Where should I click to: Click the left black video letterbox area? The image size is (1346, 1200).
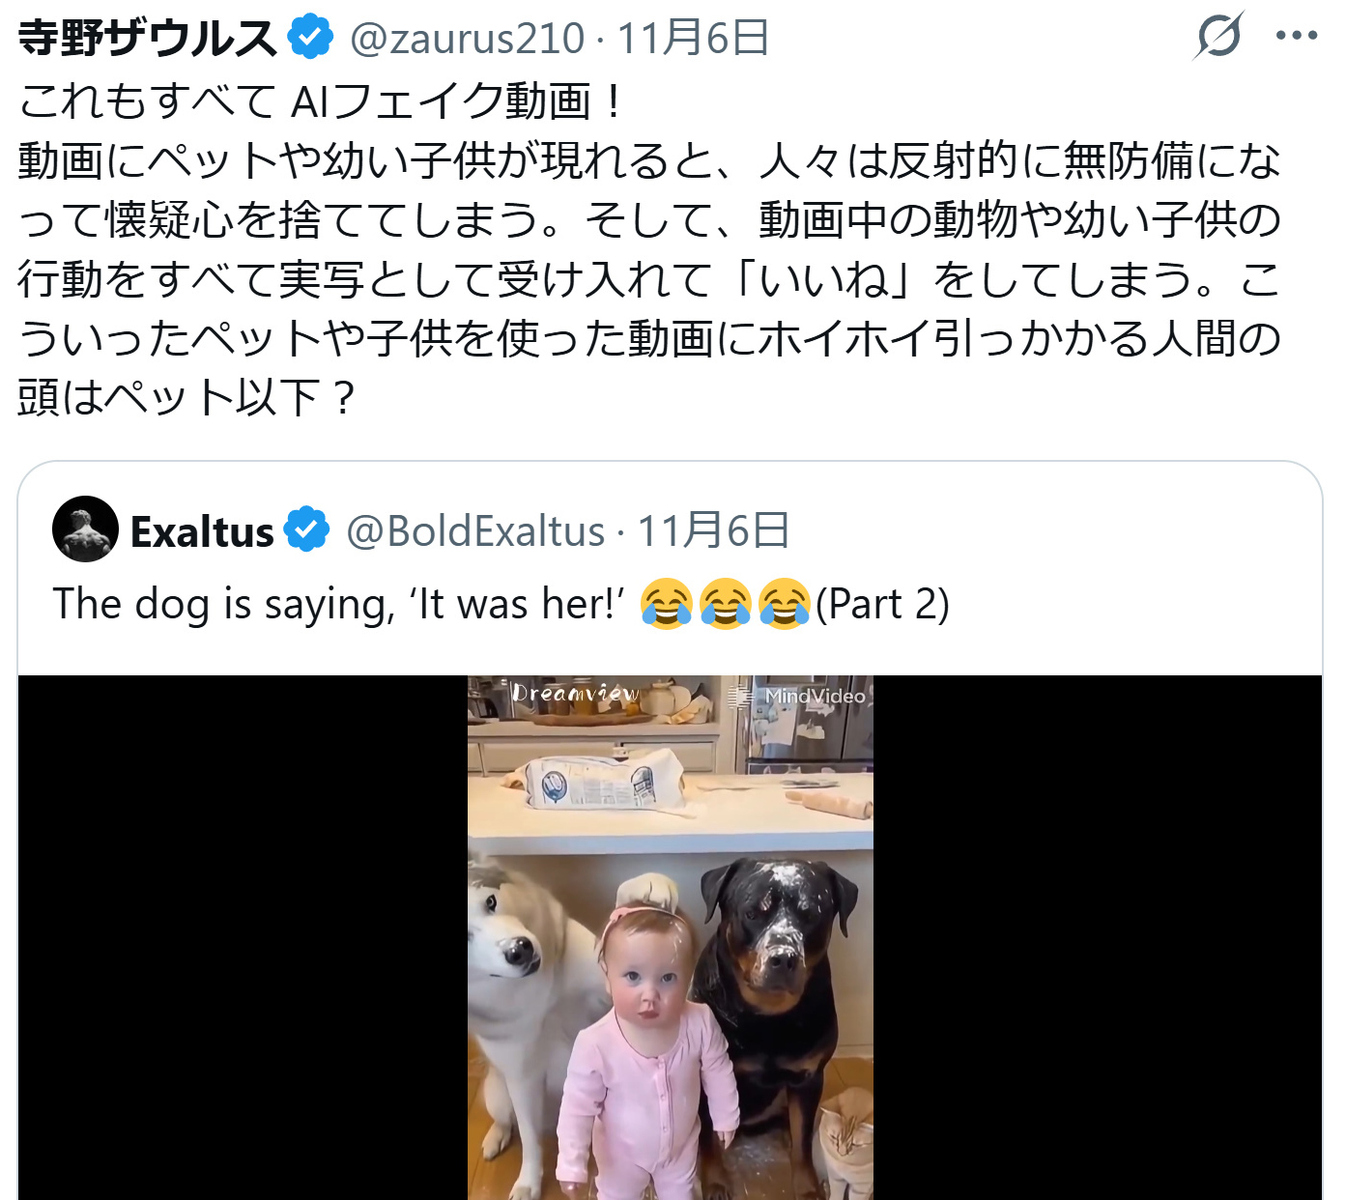point(243,937)
